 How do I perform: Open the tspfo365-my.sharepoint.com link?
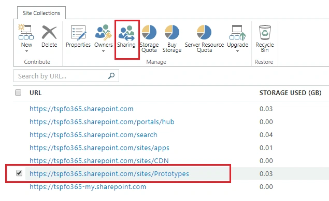tap(88, 186)
